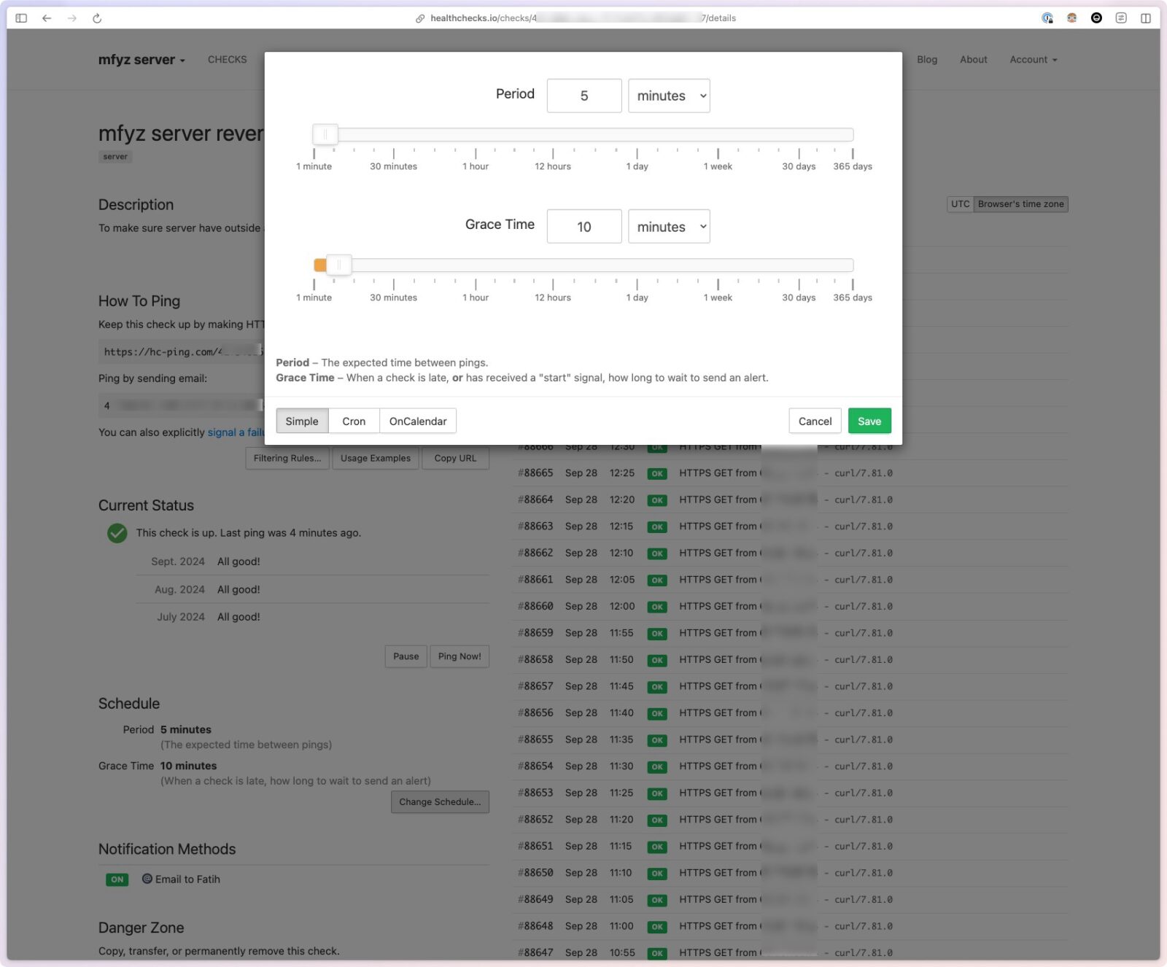Click the browser sidebar toggle icon
The width and height of the screenshot is (1167, 967).
21,18
